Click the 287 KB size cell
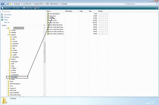Image resolution: width=159 pixels, height=105 pixels. [95, 23]
